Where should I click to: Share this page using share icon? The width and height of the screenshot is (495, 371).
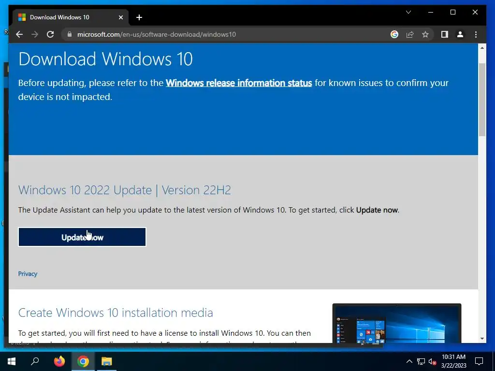410,34
